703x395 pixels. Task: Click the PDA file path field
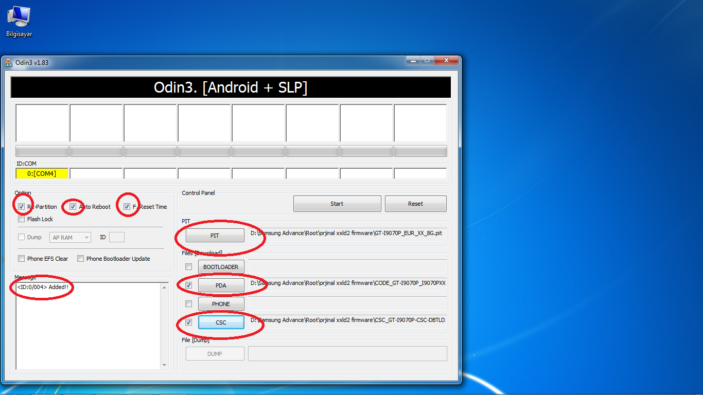click(347, 285)
